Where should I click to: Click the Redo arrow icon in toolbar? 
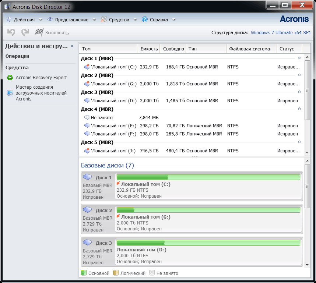pyautogui.click(x=25, y=32)
